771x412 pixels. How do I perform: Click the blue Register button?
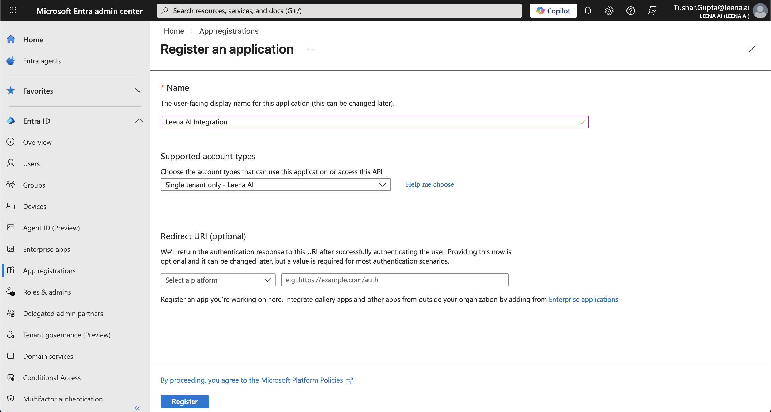pyautogui.click(x=185, y=402)
